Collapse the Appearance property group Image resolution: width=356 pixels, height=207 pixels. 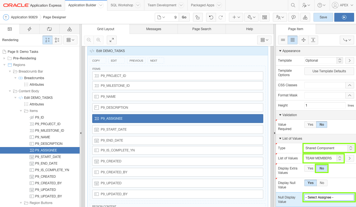pos(280,51)
